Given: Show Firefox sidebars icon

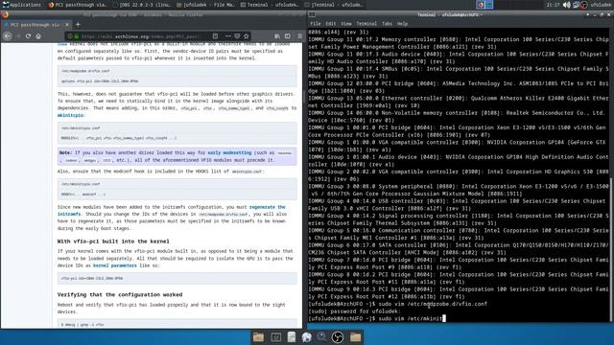Looking at the screenshot, I should 288,36.
